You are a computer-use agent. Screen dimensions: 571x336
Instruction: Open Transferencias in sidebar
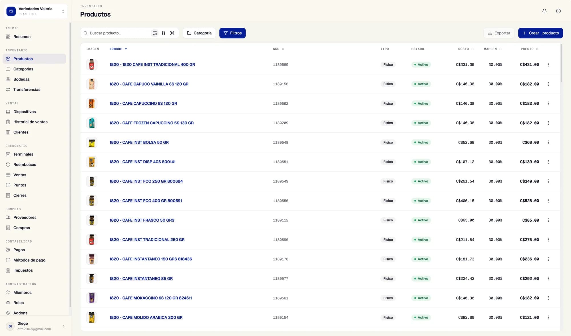[34, 90]
